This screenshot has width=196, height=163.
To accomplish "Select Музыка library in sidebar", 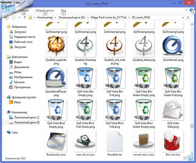I will tap(19, 82).
